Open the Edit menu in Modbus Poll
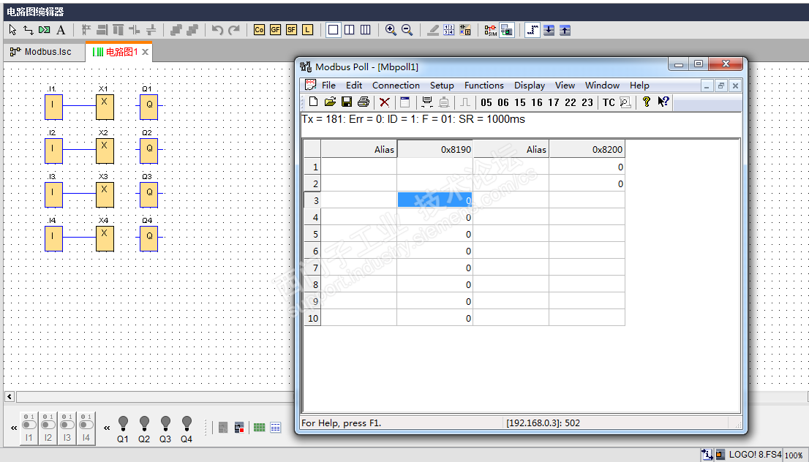Image resolution: width=809 pixels, height=462 pixels. pyautogui.click(x=354, y=85)
